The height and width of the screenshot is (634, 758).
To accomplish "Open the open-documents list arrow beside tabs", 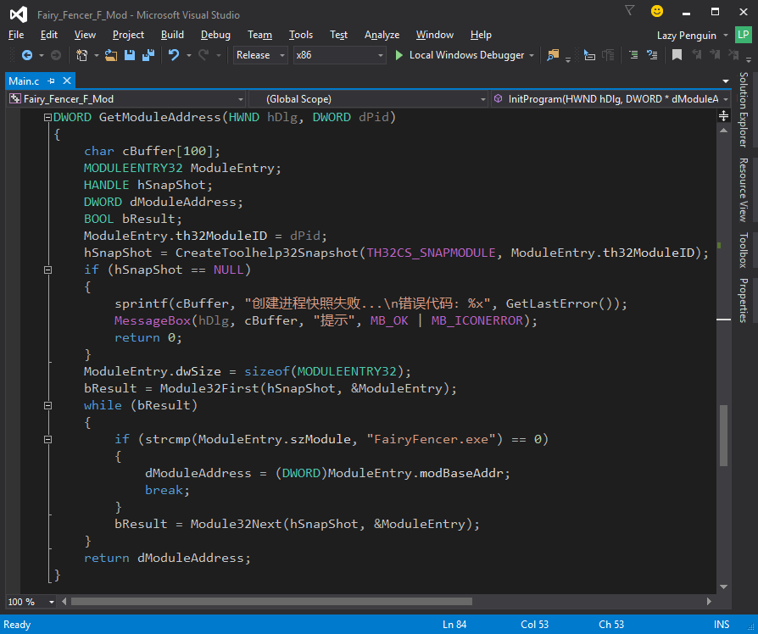I will (725, 81).
